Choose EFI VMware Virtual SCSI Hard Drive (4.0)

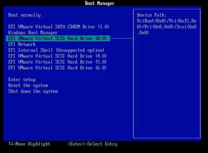click(x=57, y=56)
